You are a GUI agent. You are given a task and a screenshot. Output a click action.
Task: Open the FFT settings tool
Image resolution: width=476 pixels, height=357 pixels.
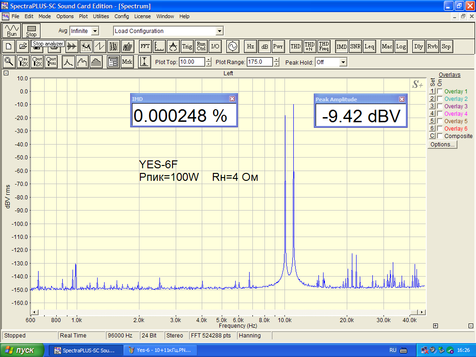pyautogui.click(x=145, y=46)
